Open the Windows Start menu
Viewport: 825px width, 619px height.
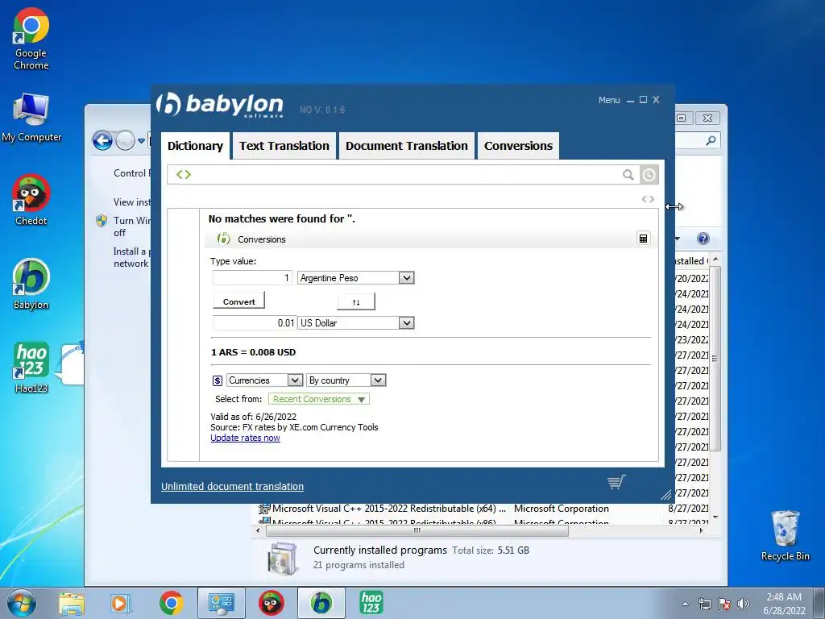pyautogui.click(x=22, y=603)
